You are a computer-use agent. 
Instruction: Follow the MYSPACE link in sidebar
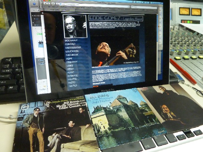(73, 76)
